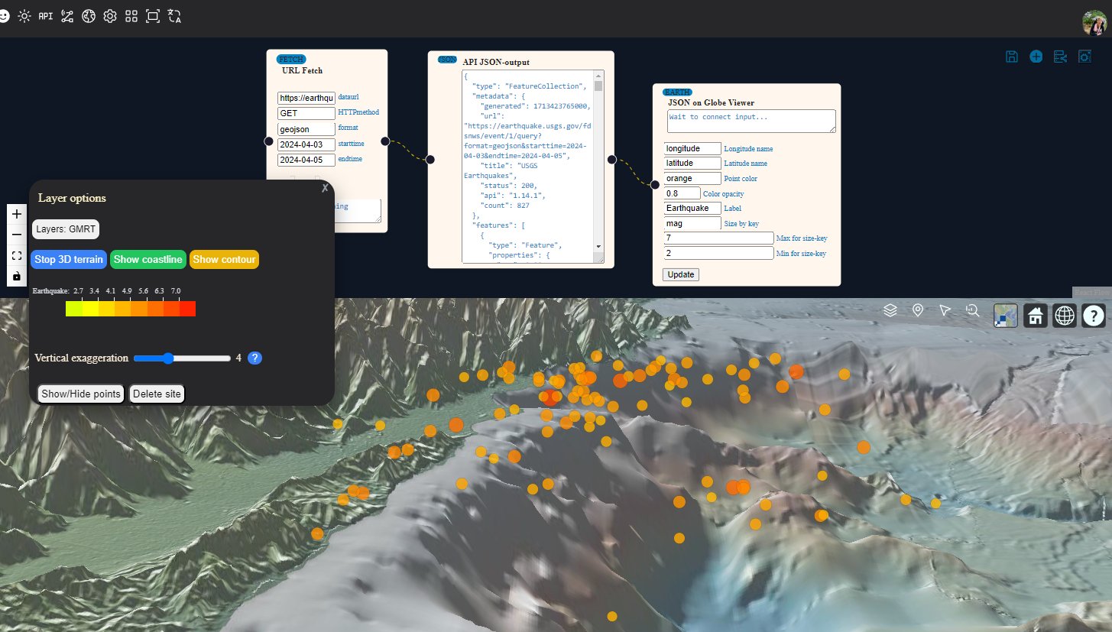
Task: Open the language translate icon
Action: coord(174,15)
